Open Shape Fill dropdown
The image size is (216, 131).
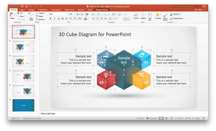(x=176, y=14)
